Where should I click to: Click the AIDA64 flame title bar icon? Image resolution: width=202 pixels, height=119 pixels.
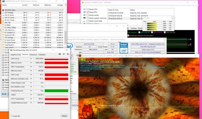click(83, 2)
